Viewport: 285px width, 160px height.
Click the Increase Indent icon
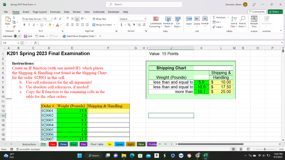(x=87, y=25)
